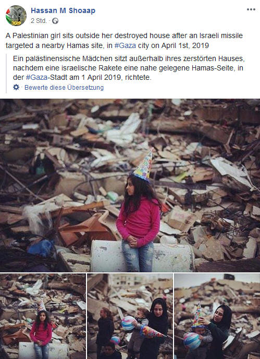The height and width of the screenshot is (359, 260).
Task: Open Hassan M Shoaap's profile name link
Action: [63, 10]
